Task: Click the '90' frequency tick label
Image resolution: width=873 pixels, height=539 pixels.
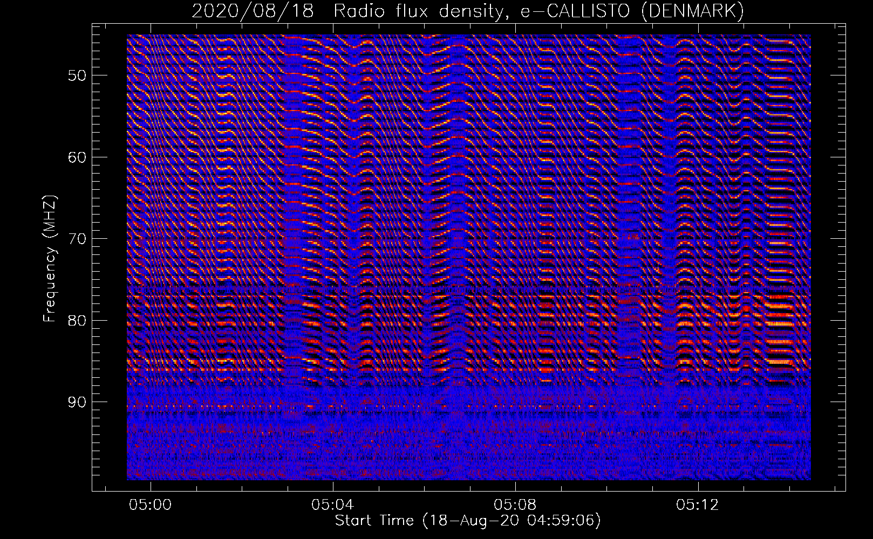Action: (x=77, y=402)
